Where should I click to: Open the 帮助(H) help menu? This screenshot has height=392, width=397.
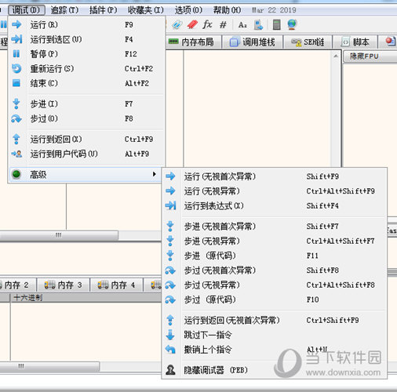tap(227, 10)
